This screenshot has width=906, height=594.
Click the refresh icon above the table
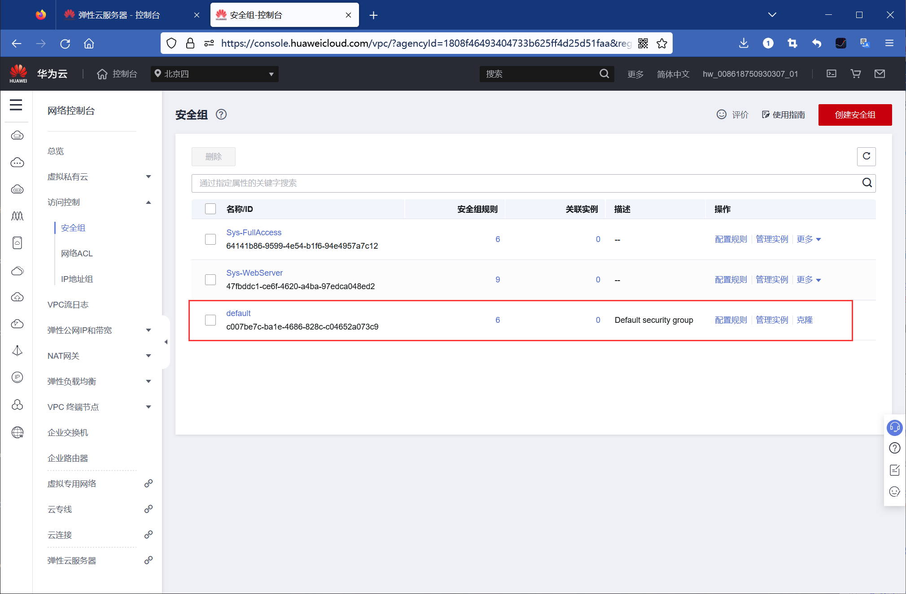[866, 156]
